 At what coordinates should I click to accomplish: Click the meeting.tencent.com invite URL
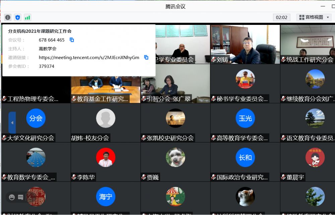pos(89,57)
